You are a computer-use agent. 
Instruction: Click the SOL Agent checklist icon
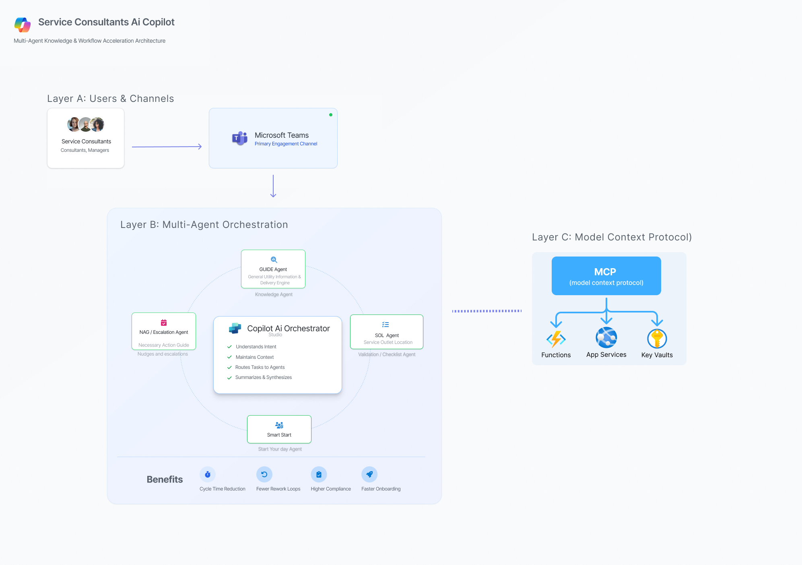point(386,325)
